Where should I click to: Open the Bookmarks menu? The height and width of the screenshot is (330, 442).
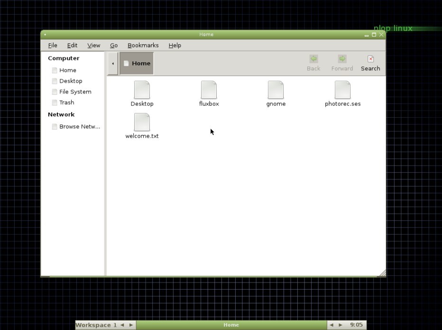click(143, 45)
